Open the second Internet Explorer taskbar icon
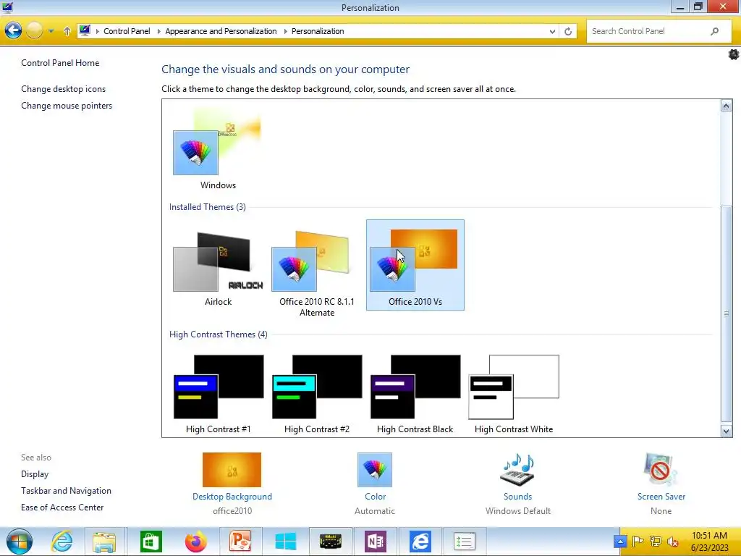Viewport: 741px width, 556px height. pyautogui.click(x=420, y=542)
